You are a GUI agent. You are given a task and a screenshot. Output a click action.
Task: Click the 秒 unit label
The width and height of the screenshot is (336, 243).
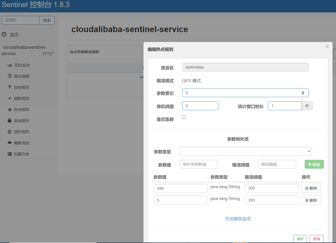coord(307,106)
